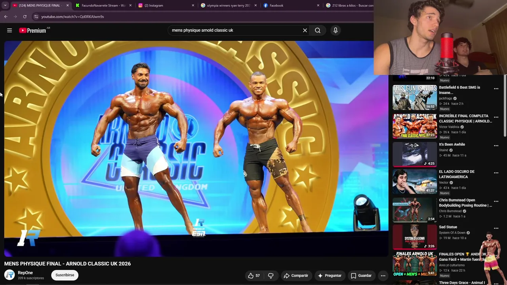Reload the YouTube page

click(x=25, y=17)
